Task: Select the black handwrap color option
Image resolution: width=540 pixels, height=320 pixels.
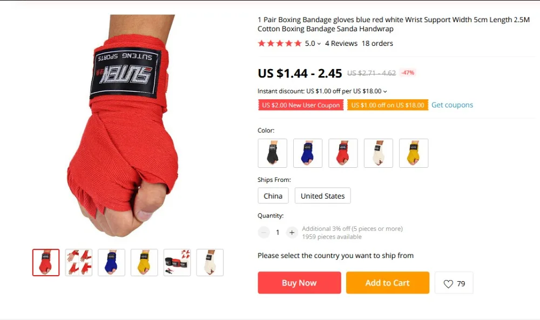Action: pyautogui.click(x=272, y=153)
